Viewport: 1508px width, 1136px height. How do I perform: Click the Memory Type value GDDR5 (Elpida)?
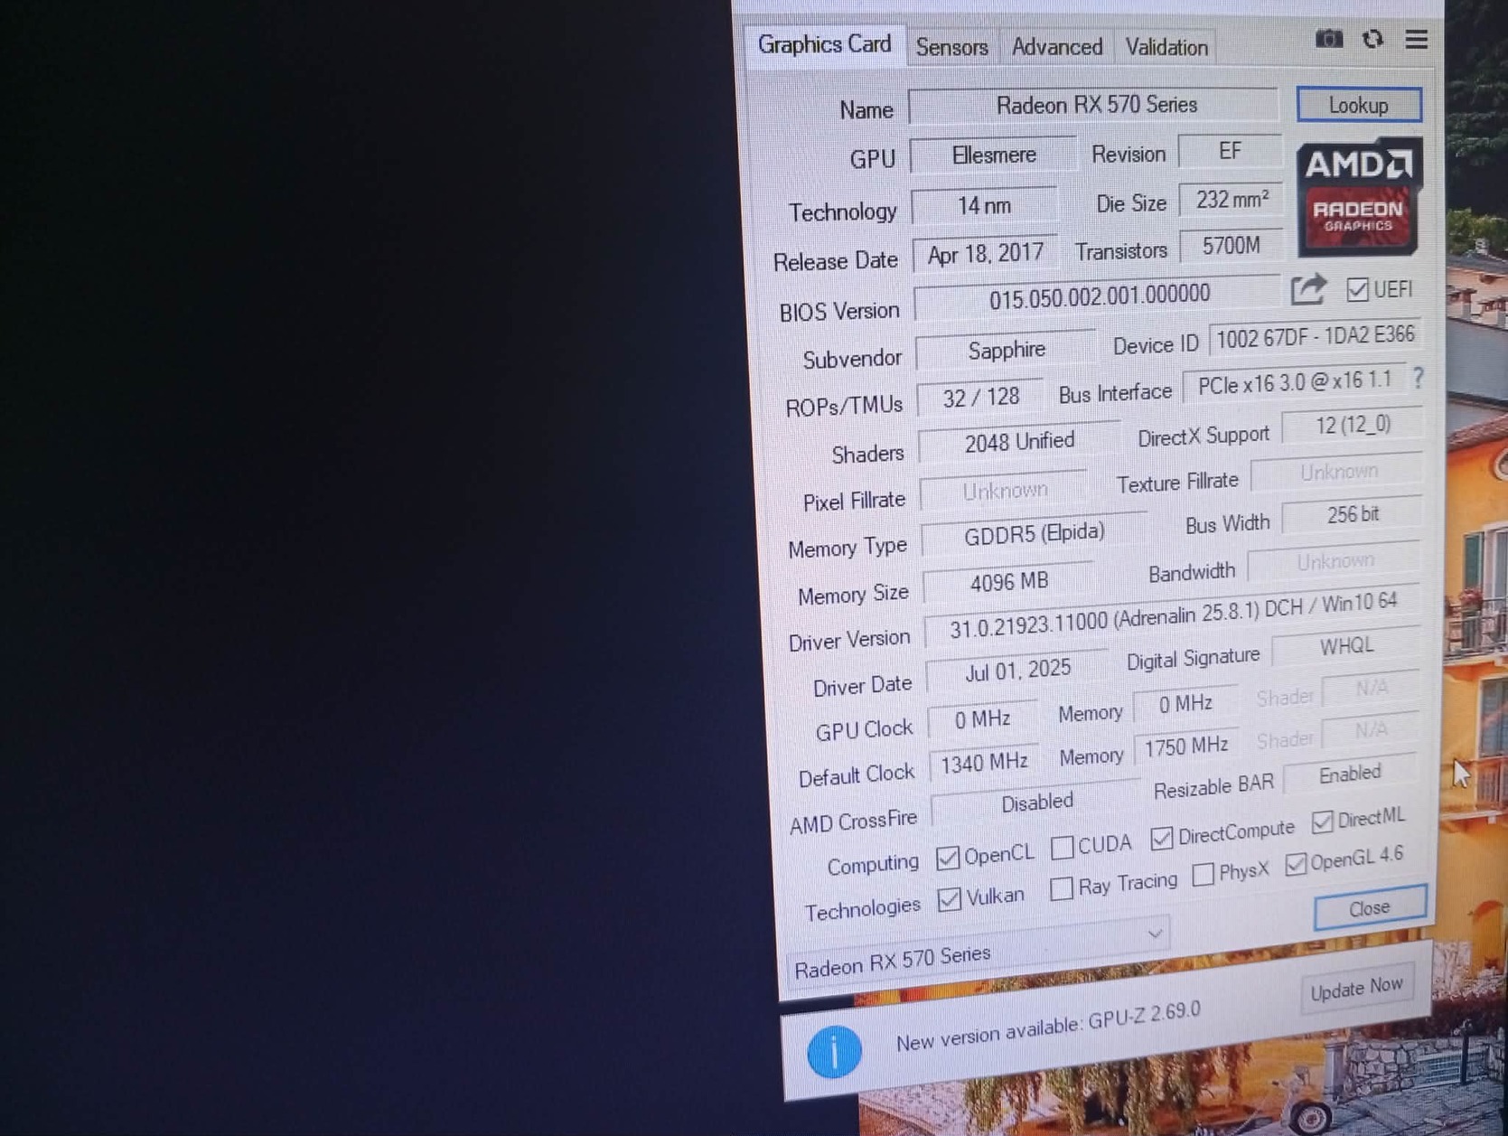(1034, 534)
